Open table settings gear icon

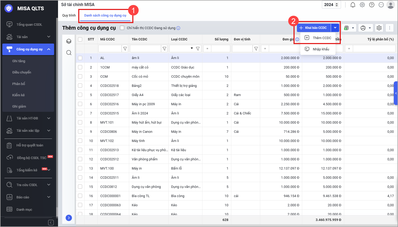(x=379, y=28)
